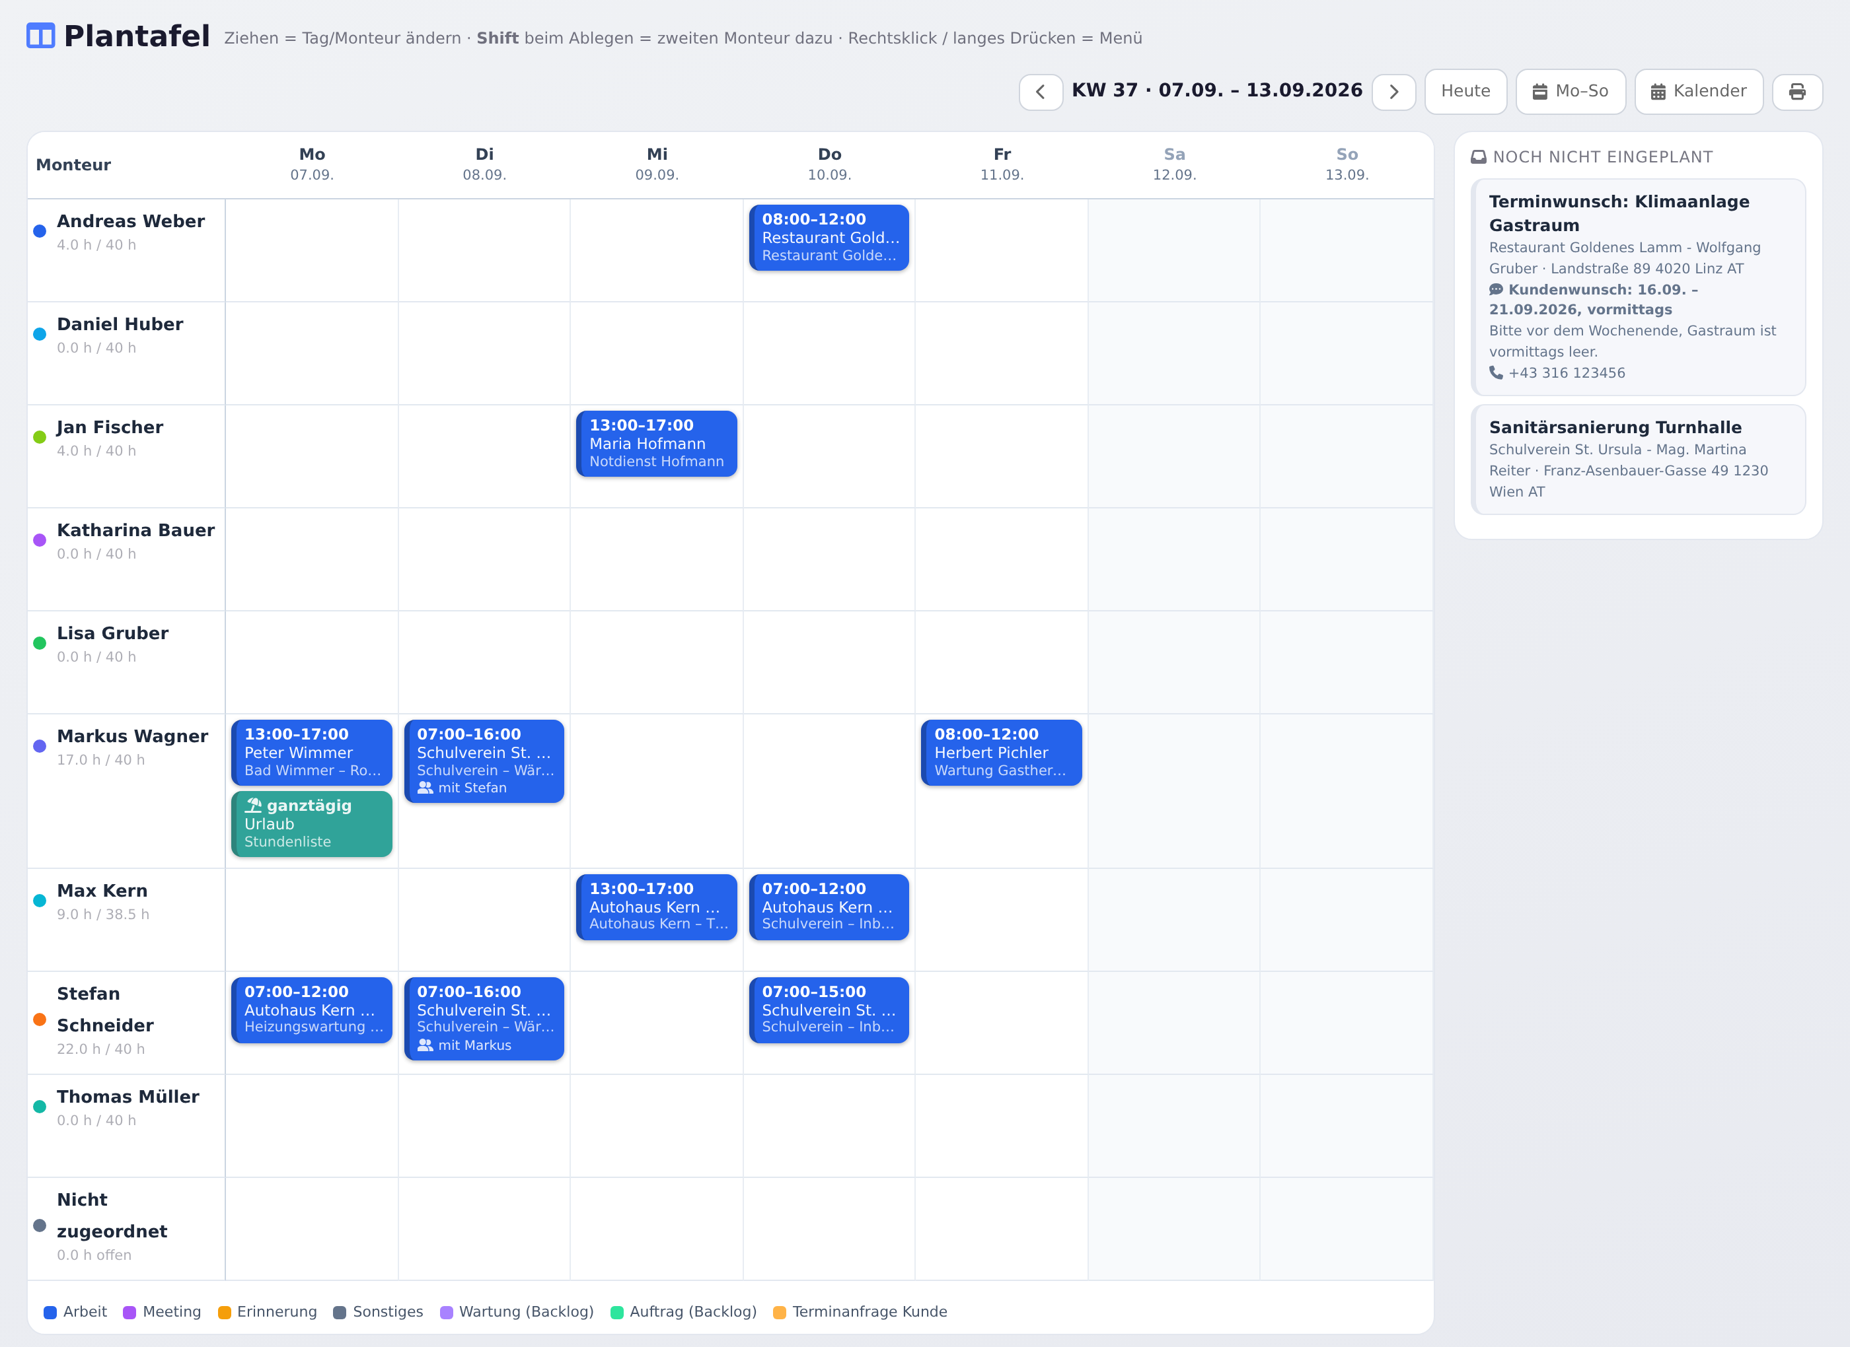1850x1347 pixels.
Task: Open Markus Wagner's Schulverein appointment on Tuesday
Action: pyautogui.click(x=484, y=761)
